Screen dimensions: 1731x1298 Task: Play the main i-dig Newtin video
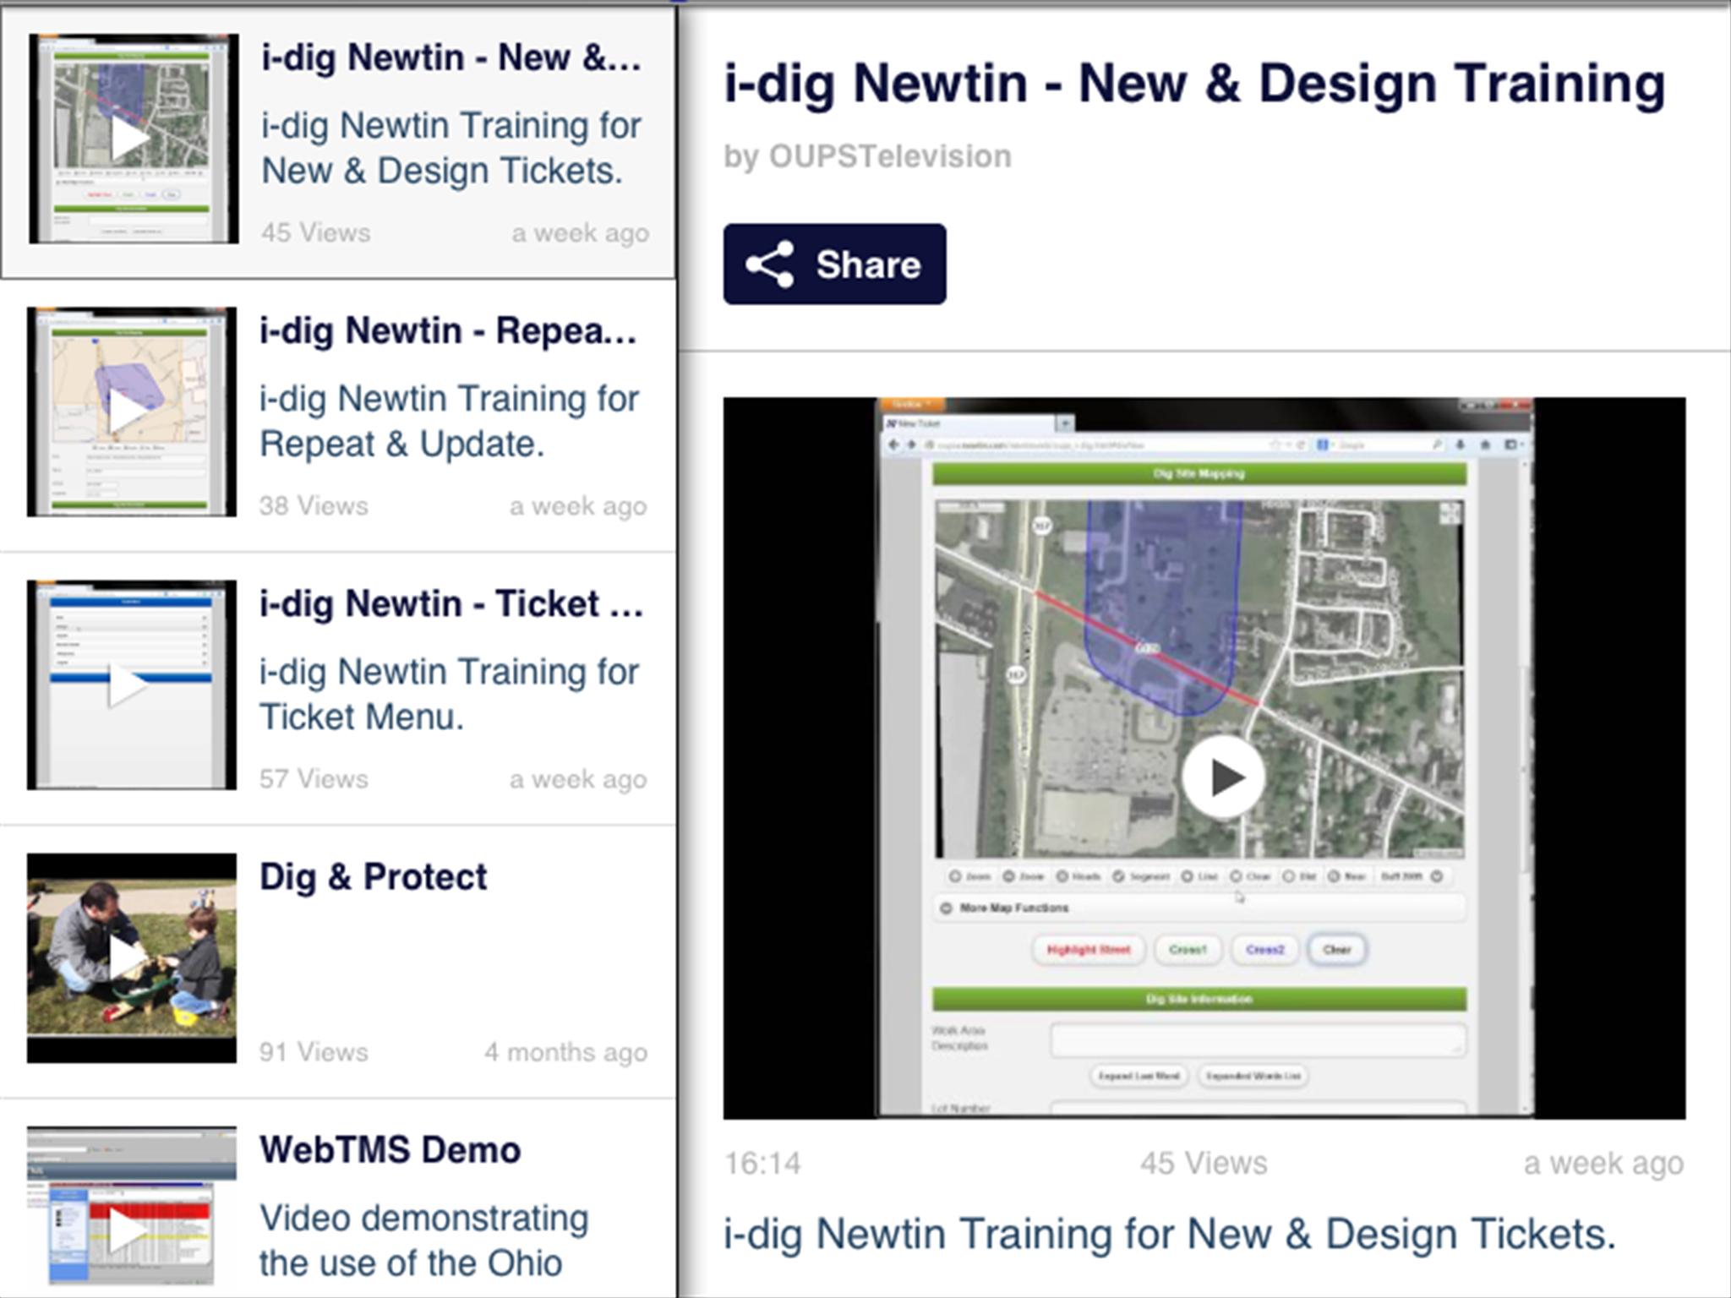coord(1223,777)
